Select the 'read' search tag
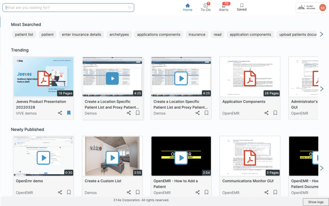Screen dimensions: 329x206 (x=218, y=35)
